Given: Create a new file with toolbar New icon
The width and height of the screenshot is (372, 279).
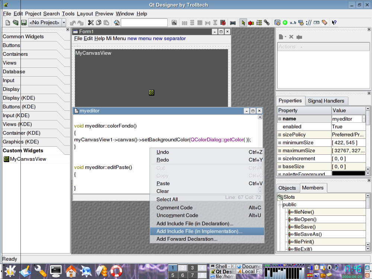Looking at the screenshot, I should click(x=8, y=23).
